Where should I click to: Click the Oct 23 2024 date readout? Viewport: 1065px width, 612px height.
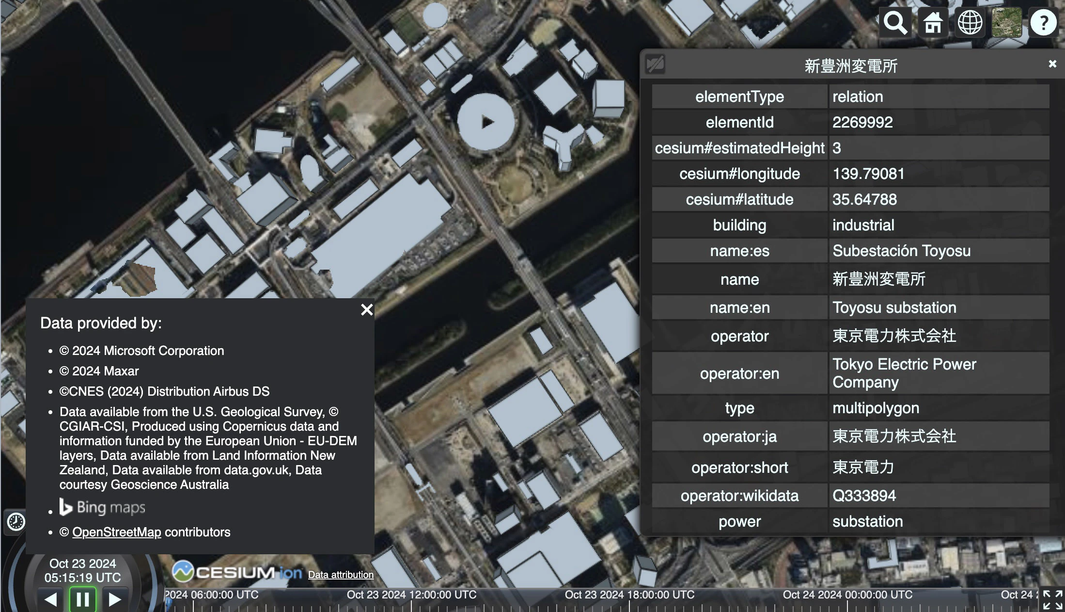point(83,564)
